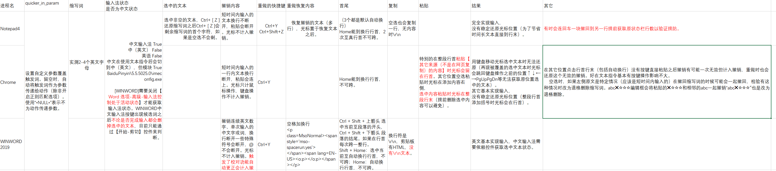Image resolution: width=776 pixels, height=171 pixels.
Task: Click the "撤销内容" header cell
Action: pos(239,6)
